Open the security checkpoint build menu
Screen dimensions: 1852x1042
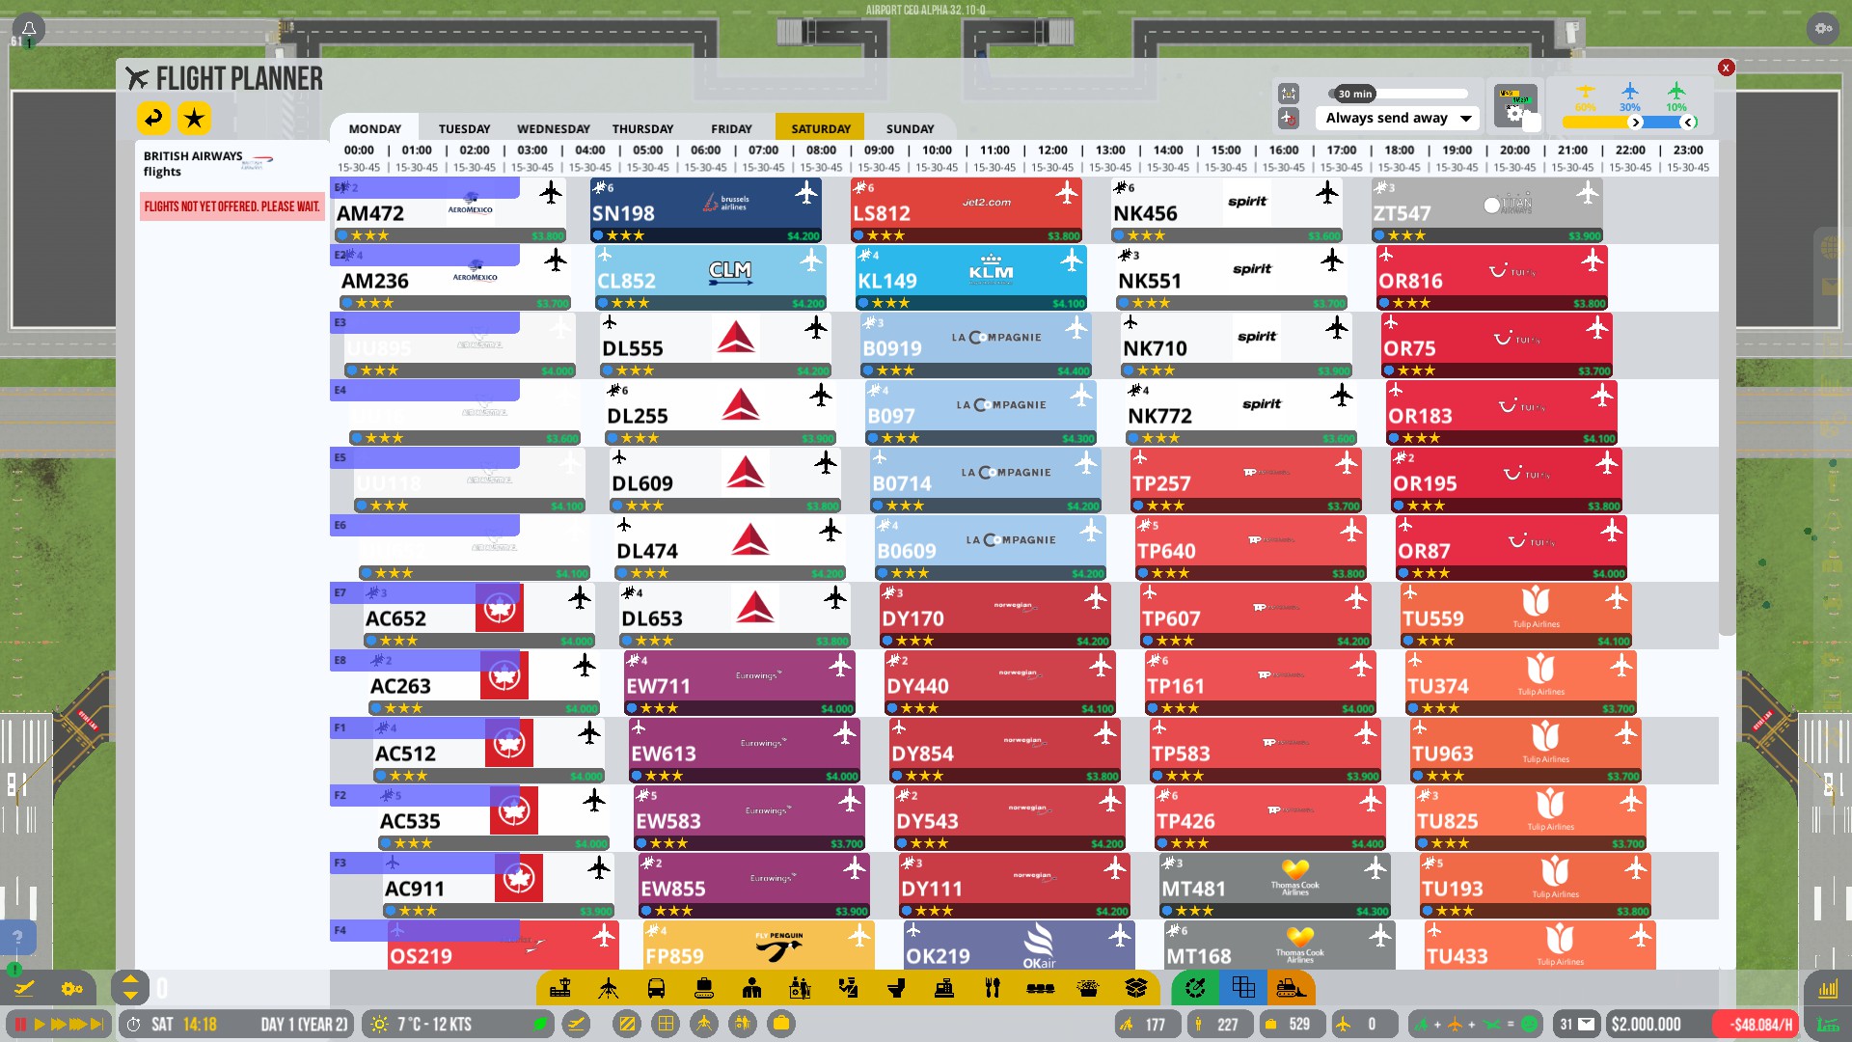coord(849,988)
